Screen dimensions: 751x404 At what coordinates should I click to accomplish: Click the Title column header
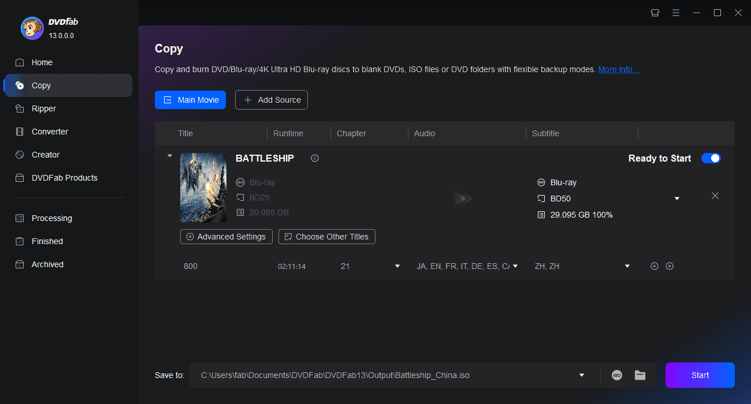[185, 133]
